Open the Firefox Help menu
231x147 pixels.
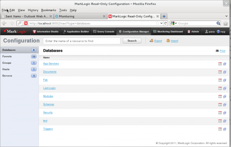coord(73,10)
